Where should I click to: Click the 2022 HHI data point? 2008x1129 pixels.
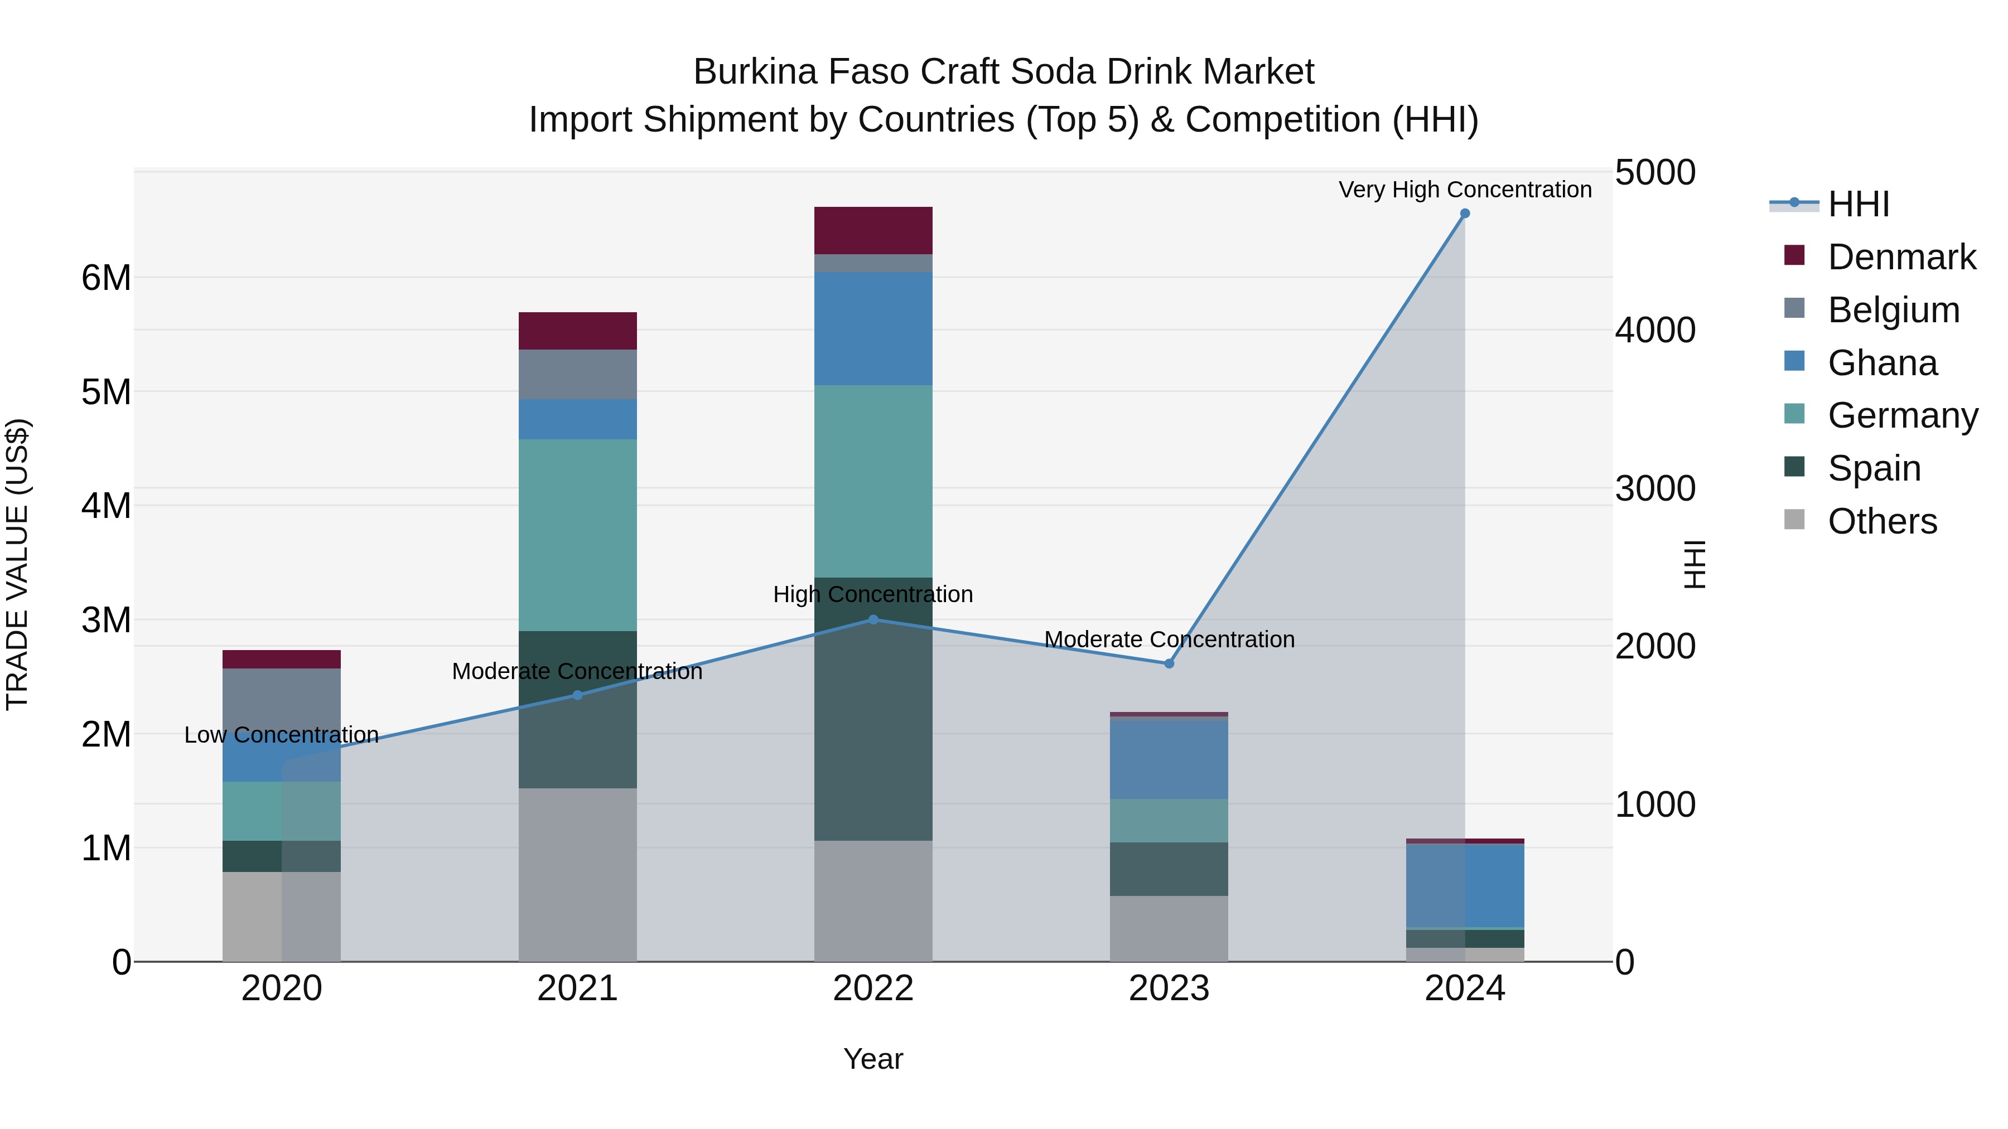point(873,620)
